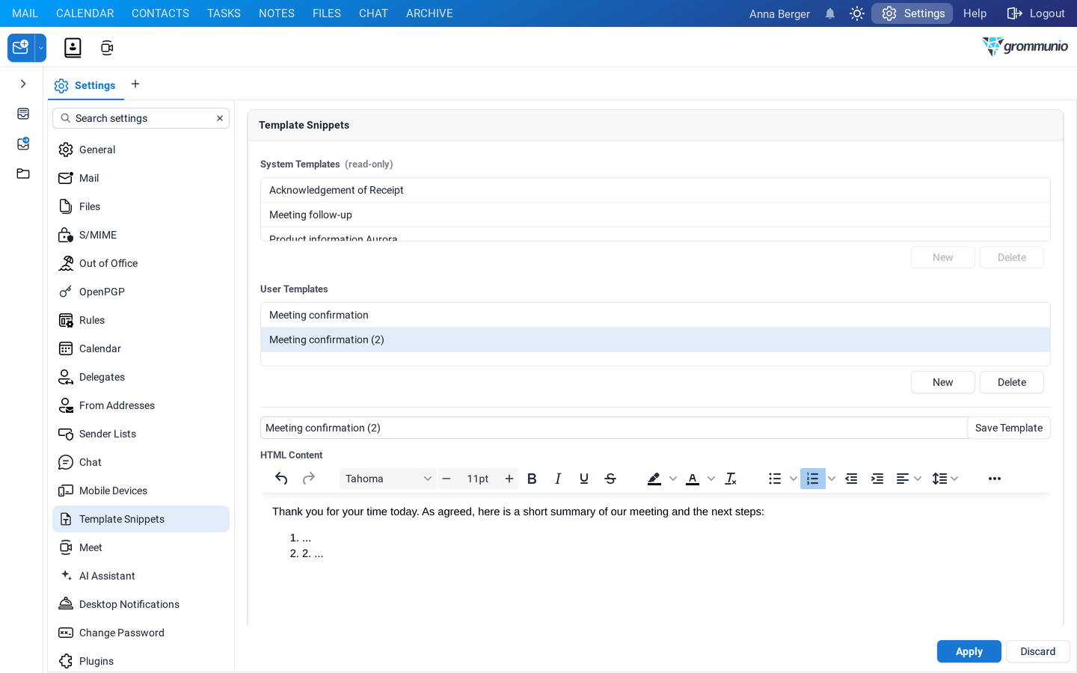Discard the settings changes
This screenshot has width=1077, height=673.
[1038, 651]
